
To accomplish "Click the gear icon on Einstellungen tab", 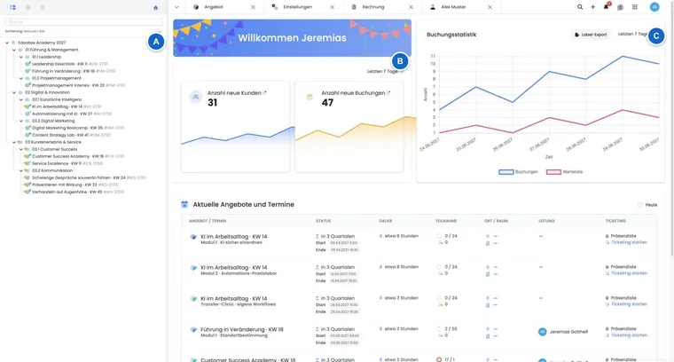I will tap(275, 7).
